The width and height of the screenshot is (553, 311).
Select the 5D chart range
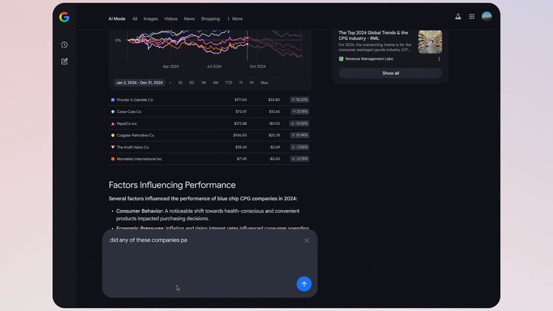191,83
